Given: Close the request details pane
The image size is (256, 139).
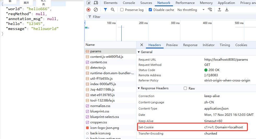Looking at the screenshot, I should pos(142,45).
